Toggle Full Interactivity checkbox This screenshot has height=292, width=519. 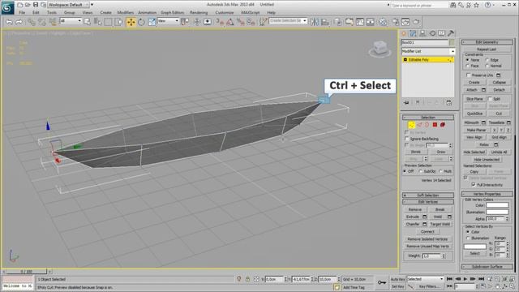[474, 185]
